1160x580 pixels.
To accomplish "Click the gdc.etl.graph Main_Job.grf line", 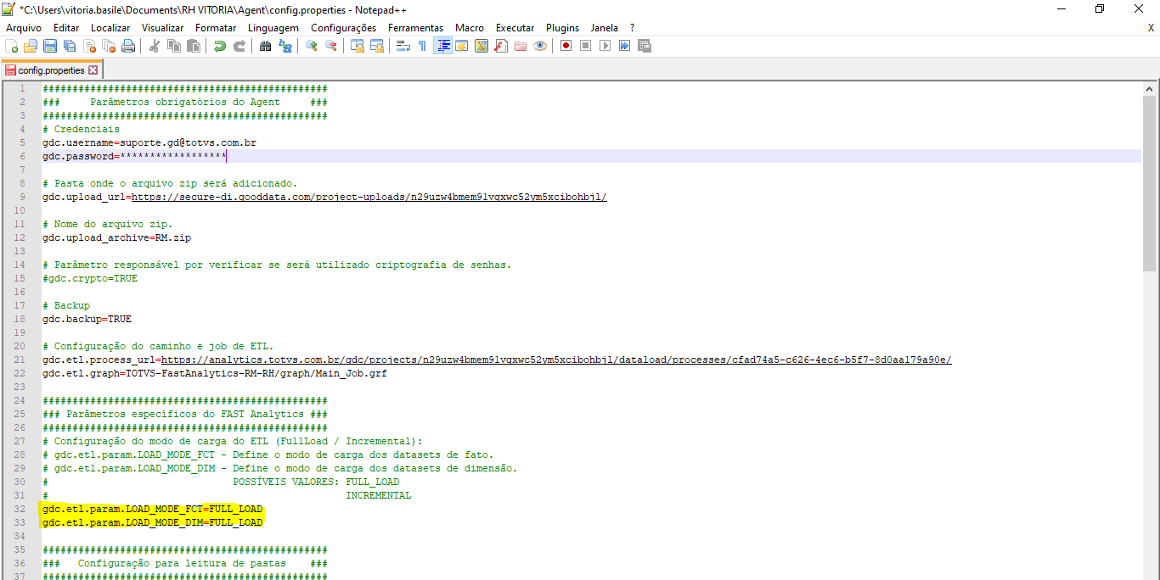I will pyautogui.click(x=214, y=373).
